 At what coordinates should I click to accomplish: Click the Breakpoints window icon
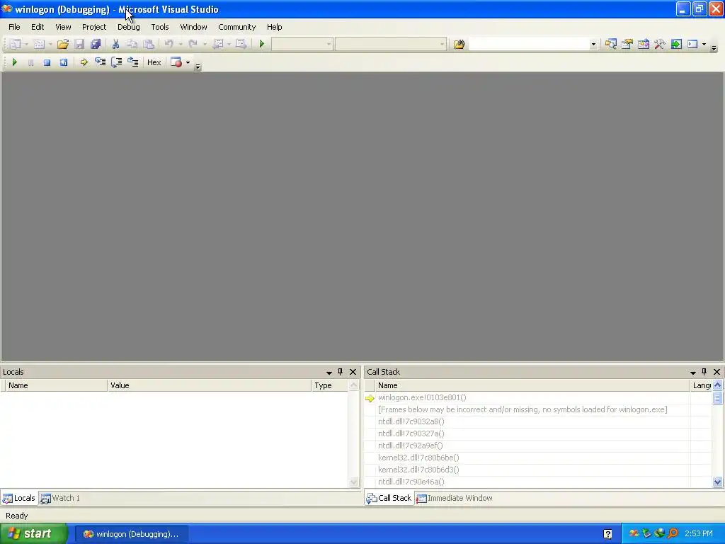click(176, 62)
